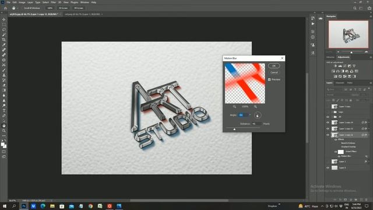The height and width of the screenshot is (210, 373).
Task: Click delete layer trash icon in Layers panel
Action: click(367, 199)
